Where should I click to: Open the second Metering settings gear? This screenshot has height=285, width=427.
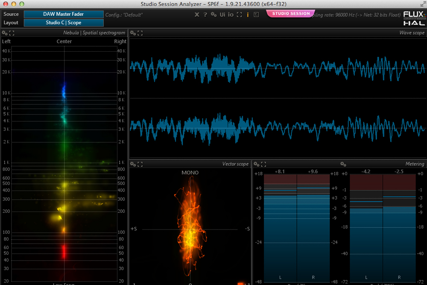(x=343, y=164)
